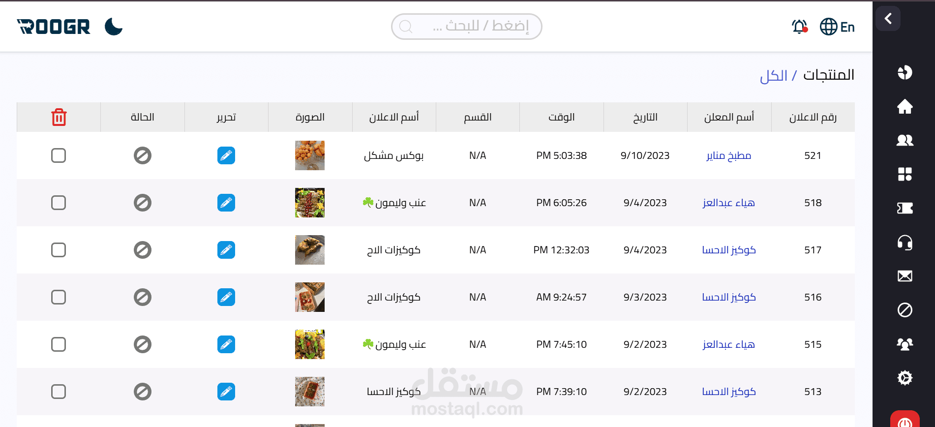Click the الكل breadcrumb link
The height and width of the screenshot is (427, 935).
pos(774,76)
